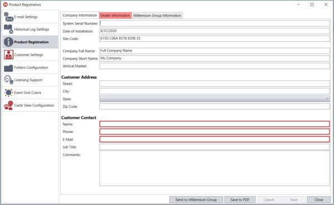
Task: Open Customer Settings person icon
Action: tap(8, 54)
